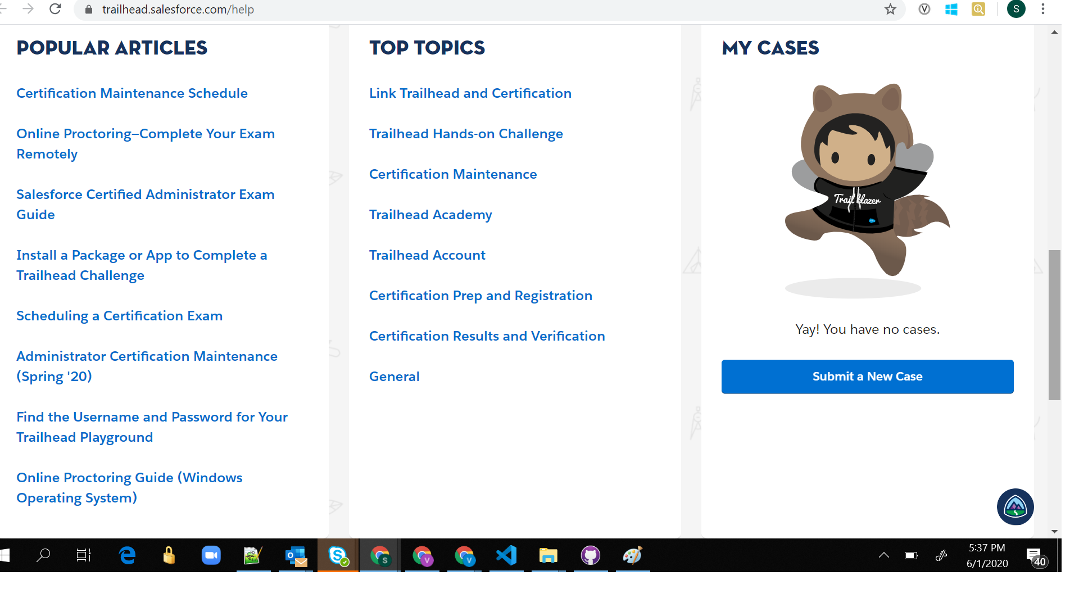1079x607 pixels.
Task: Open the Windows Start menu
Action: pyautogui.click(x=8, y=556)
